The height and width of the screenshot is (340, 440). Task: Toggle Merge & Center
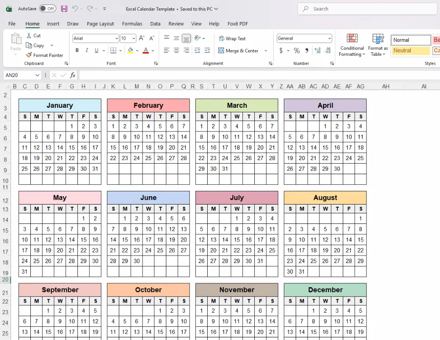[240, 51]
